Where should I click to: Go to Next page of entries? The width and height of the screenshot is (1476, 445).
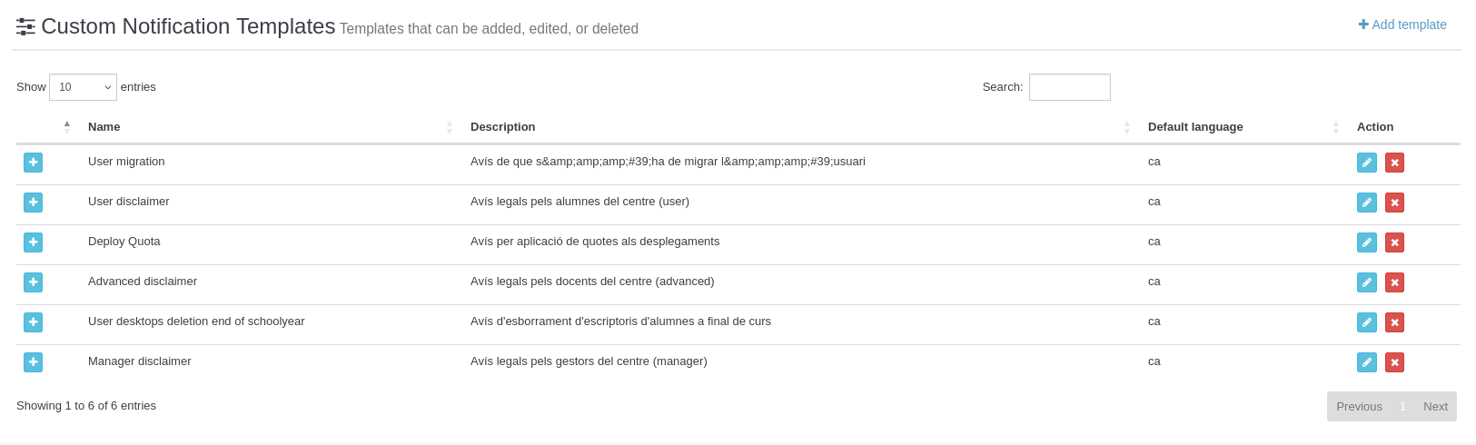[1435, 406]
